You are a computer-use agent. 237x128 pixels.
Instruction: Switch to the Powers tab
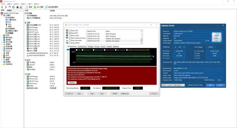97,47
